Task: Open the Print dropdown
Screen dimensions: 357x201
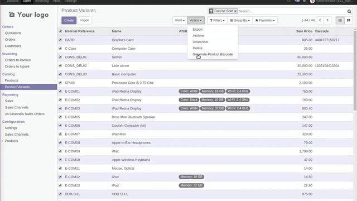Action: (180, 20)
